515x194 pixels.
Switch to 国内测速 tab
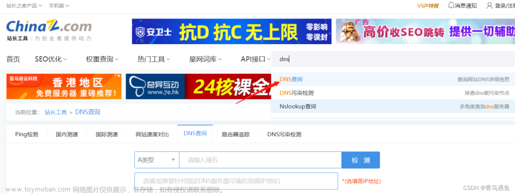[66, 134]
